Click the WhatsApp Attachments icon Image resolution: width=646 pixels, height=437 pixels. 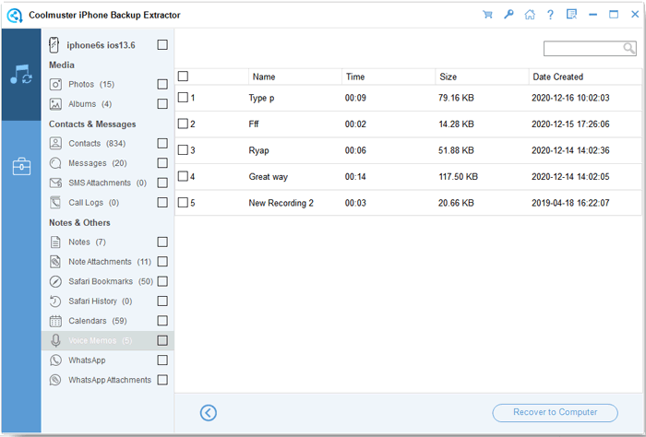pyautogui.click(x=55, y=380)
